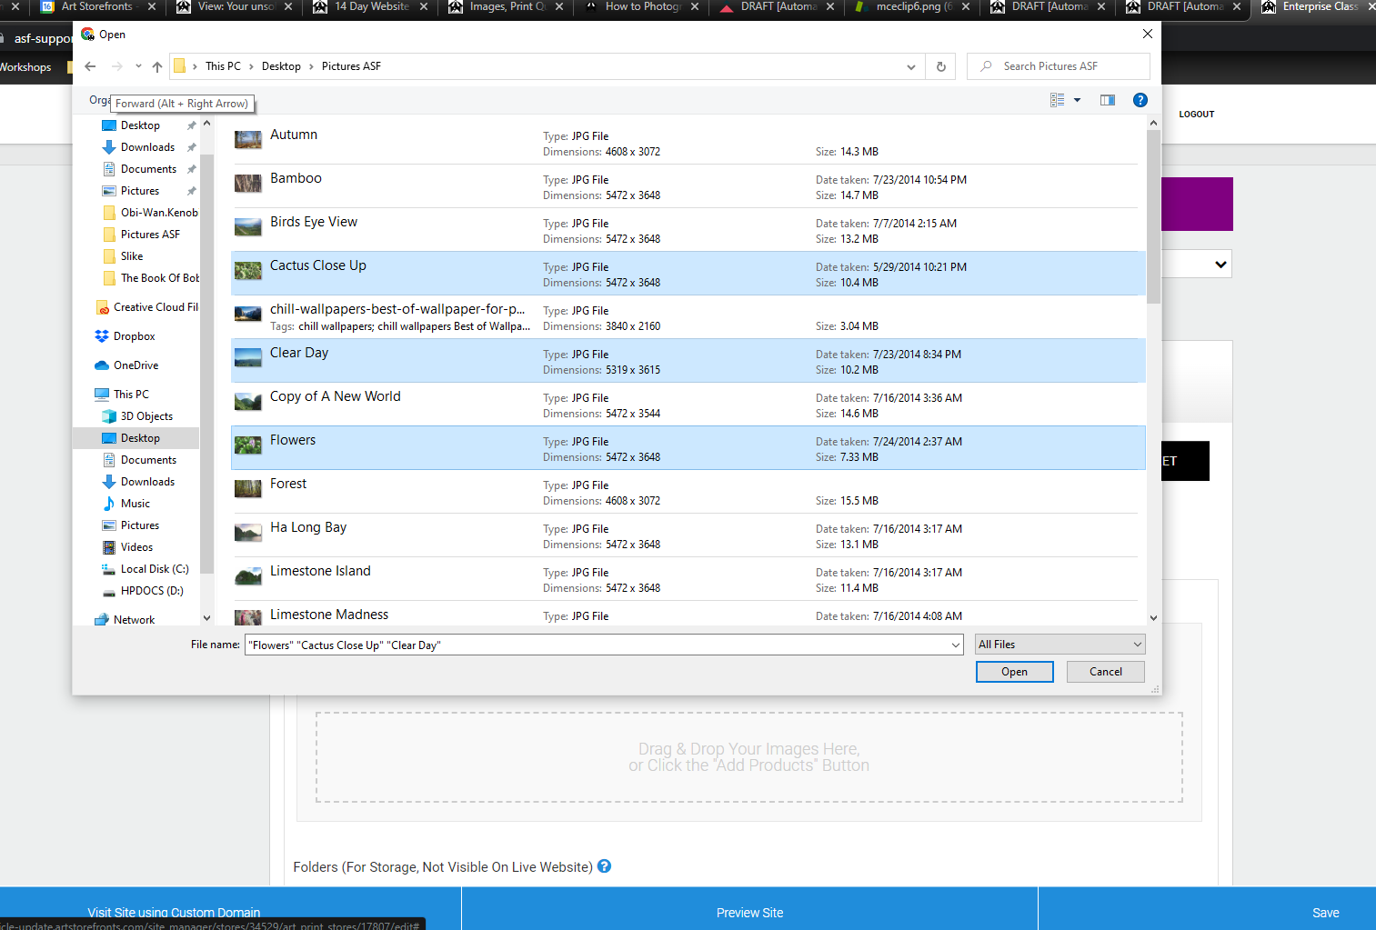Expand the view options dropdown arrow
Image resolution: width=1376 pixels, height=930 pixels.
tap(1077, 100)
